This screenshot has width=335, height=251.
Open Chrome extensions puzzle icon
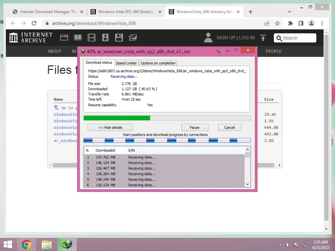(291, 23)
